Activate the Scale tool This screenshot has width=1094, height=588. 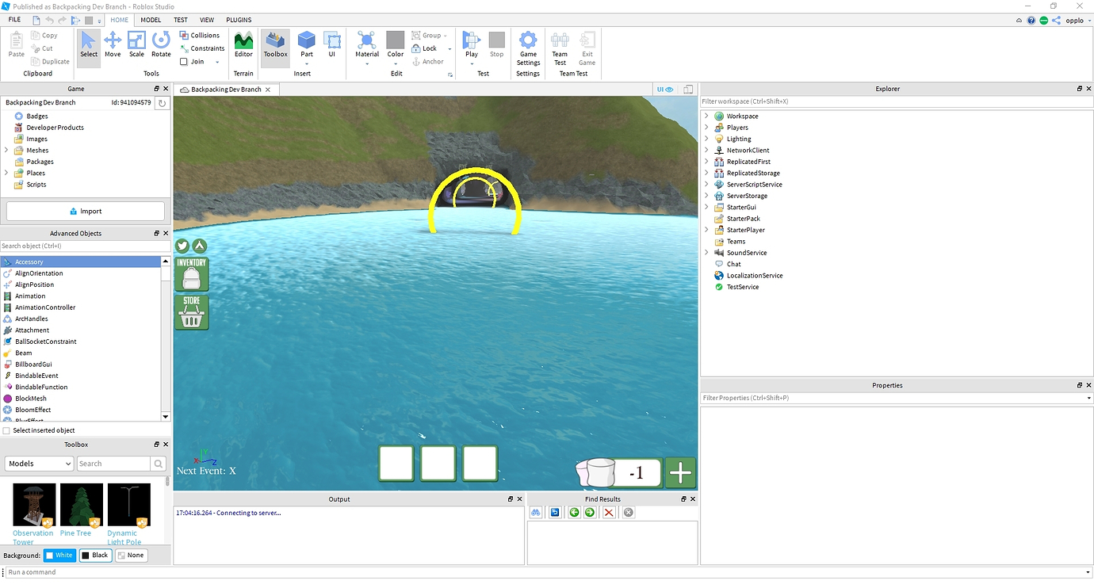(x=136, y=44)
